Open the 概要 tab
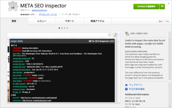Viewport: 172px width, 108px height. [x=14, y=21]
